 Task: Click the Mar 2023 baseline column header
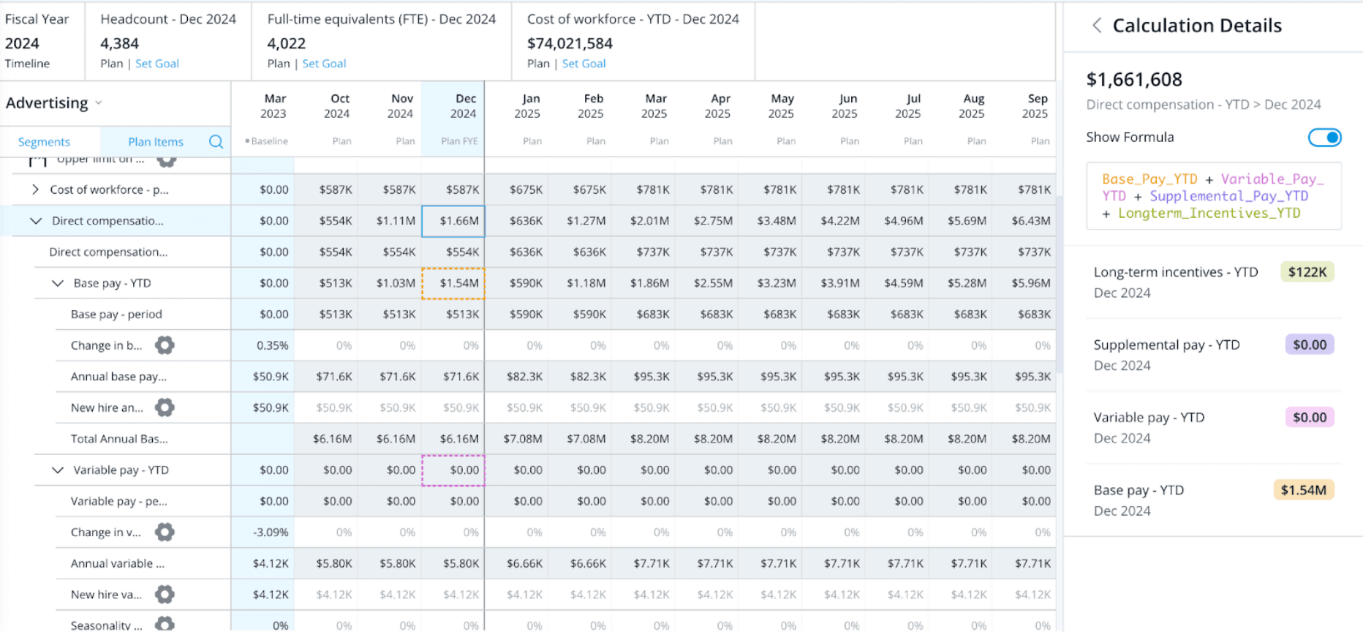click(x=263, y=118)
